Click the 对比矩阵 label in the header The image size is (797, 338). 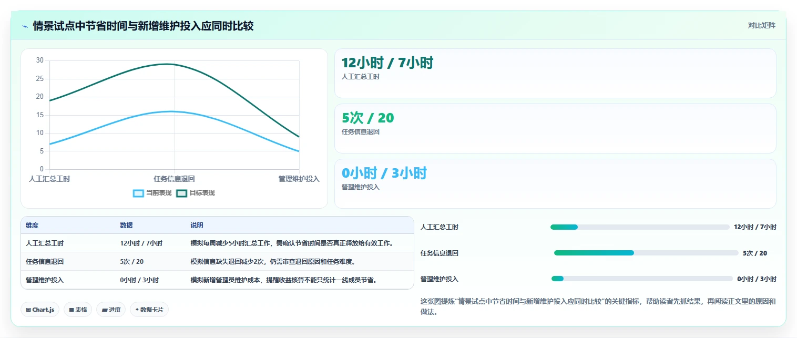coord(761,25)
